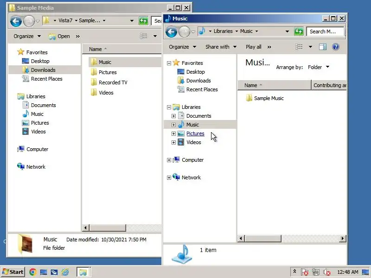
Task: Sort by the Name column in Sample Media
Action: pos(122,49)
